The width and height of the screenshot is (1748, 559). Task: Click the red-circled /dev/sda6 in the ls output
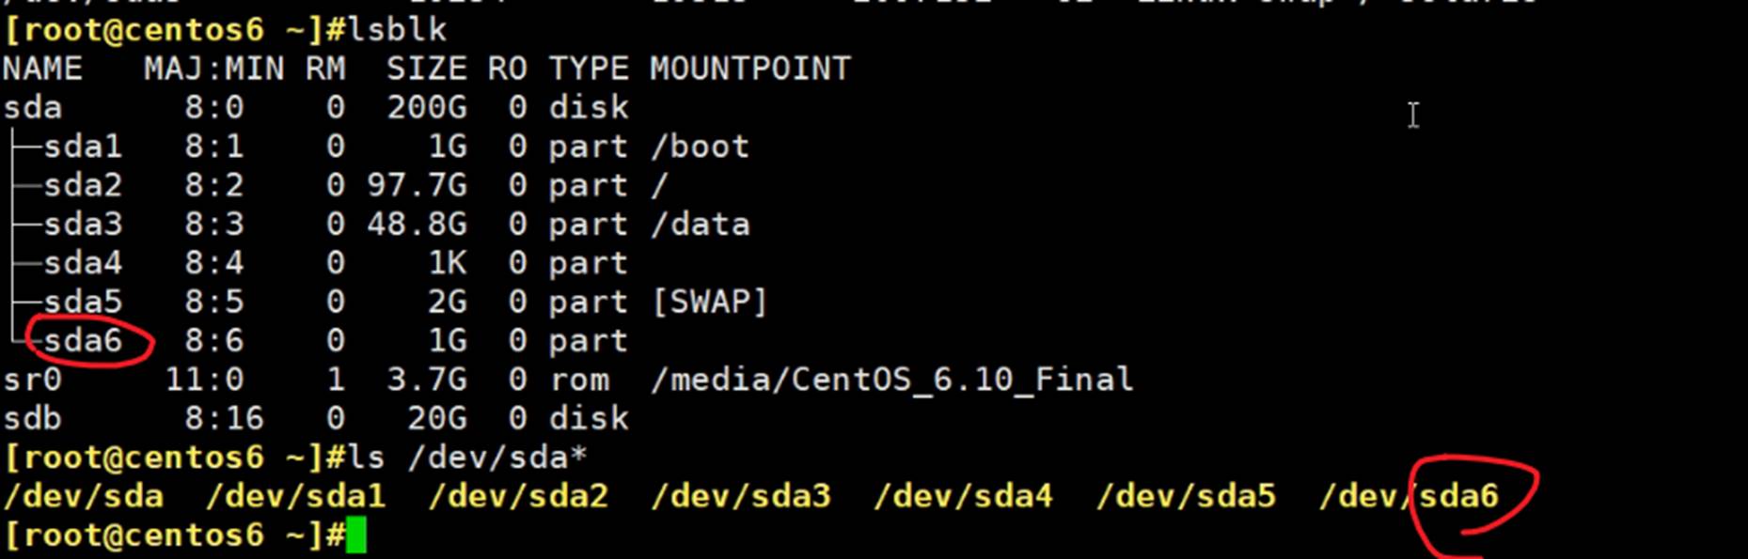point(1409,495)
